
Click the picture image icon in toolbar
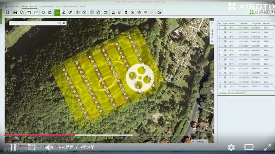tap(159, 12)
